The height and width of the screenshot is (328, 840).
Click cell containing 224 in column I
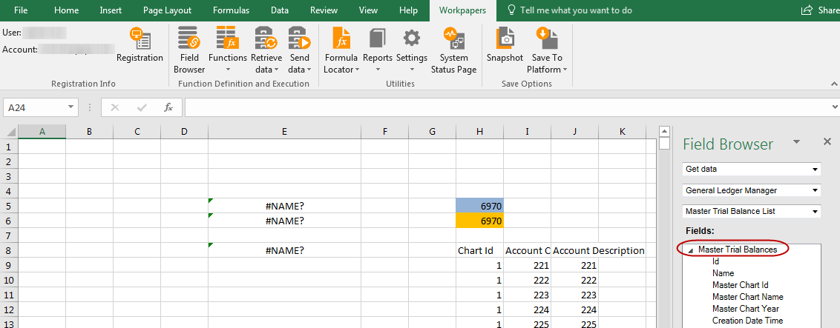[x=527, y=310]
